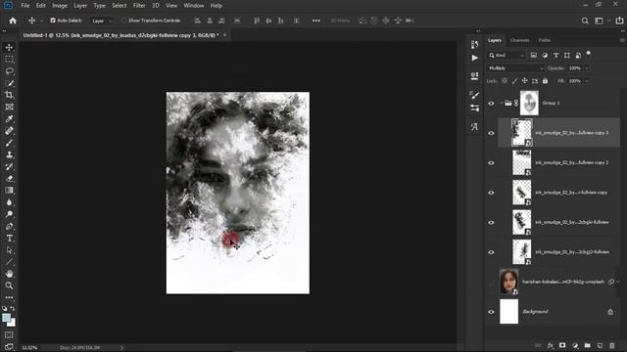Click the Share icon at top right
Viewport: 627px width, 352px height.
pyautogui.click(x=619, y=21)
